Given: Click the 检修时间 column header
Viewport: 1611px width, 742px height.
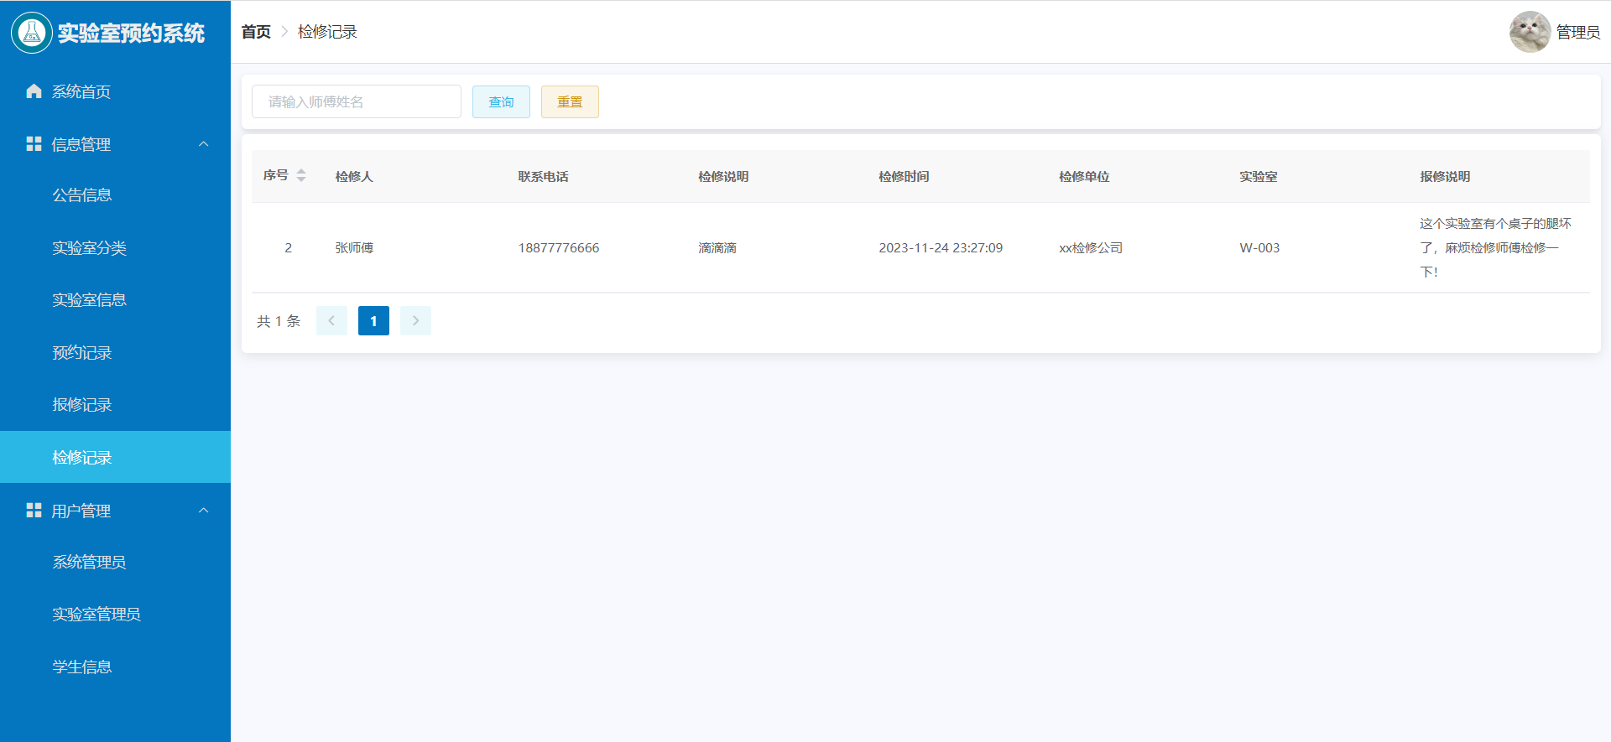Looking at the screenshot, I should (x=904, y=176).
